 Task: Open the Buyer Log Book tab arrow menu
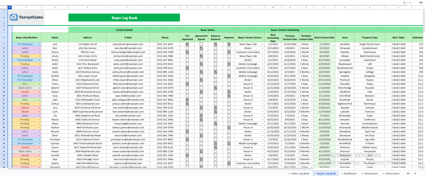click(x=315, y=173)
